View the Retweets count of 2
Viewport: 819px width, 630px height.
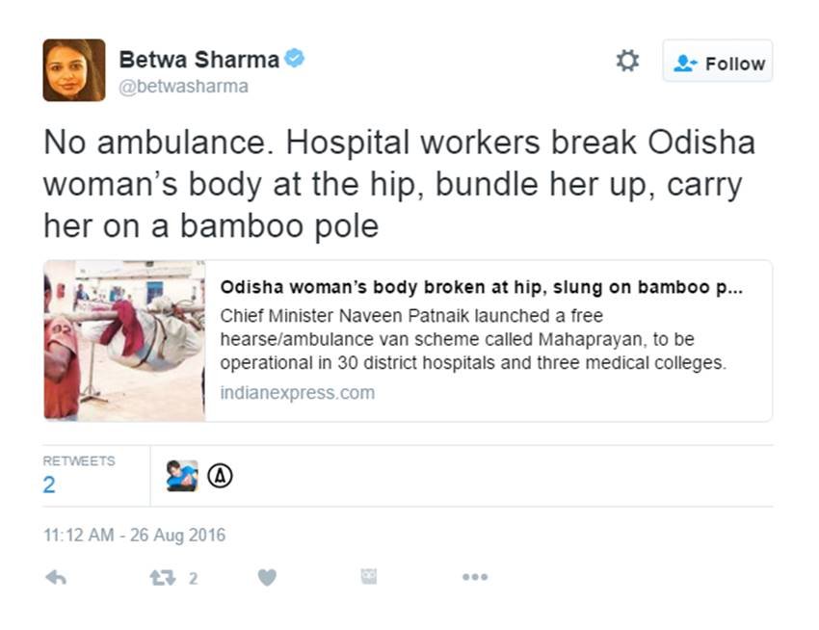pos(49,485)
